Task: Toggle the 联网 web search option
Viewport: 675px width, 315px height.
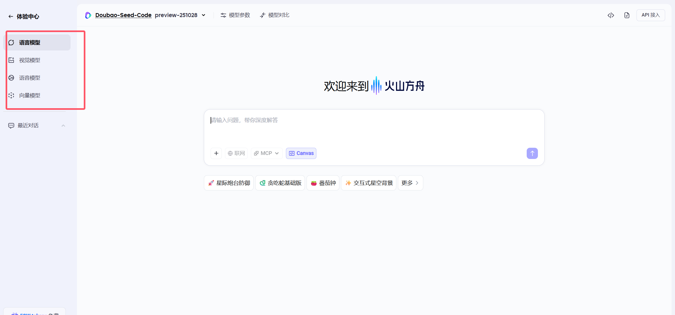Action: pos(236,153)
